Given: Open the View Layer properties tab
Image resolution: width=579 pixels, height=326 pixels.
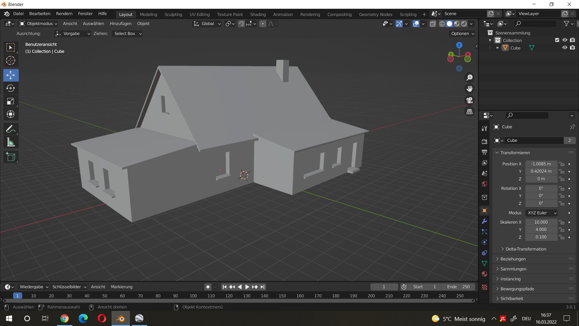Looking at the screenshot, I should (x=484, y=163).
